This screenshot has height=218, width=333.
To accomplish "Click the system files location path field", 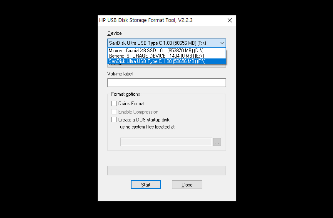I will pos(166,142).
